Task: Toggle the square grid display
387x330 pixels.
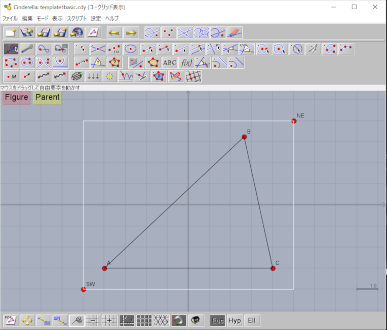Action: [x=144, y=320]
